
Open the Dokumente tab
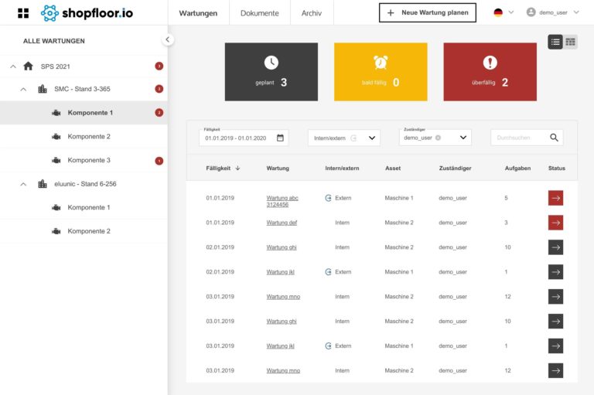tap(259, 13)
